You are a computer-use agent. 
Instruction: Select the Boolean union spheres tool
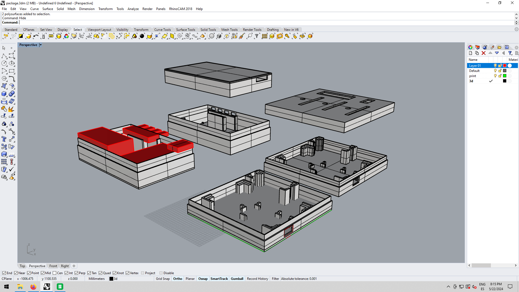(x=12, y=94)
